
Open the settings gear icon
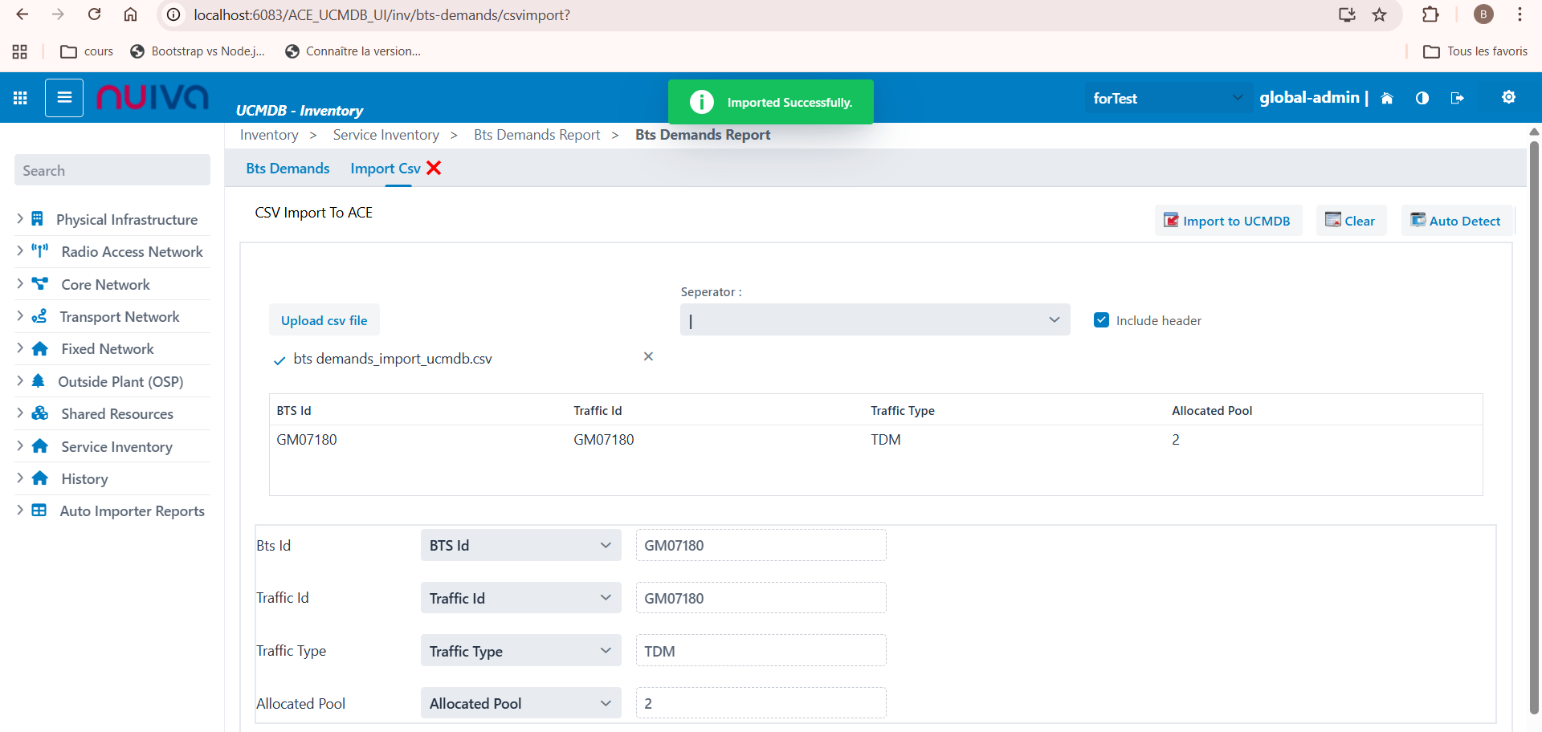[x=1508, y=97]
